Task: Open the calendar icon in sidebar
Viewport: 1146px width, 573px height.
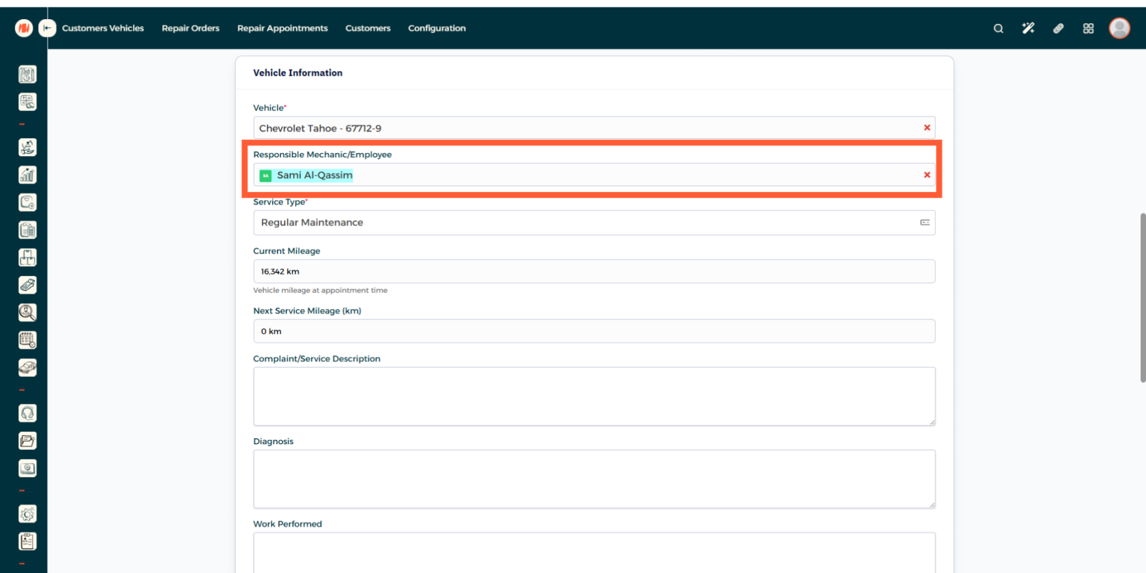Action: pyautogui.click(x=27, y=340)
